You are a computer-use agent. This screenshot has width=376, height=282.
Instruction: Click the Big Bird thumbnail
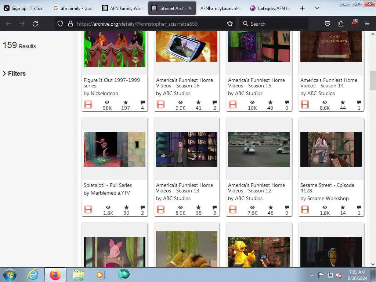point(259,252)
